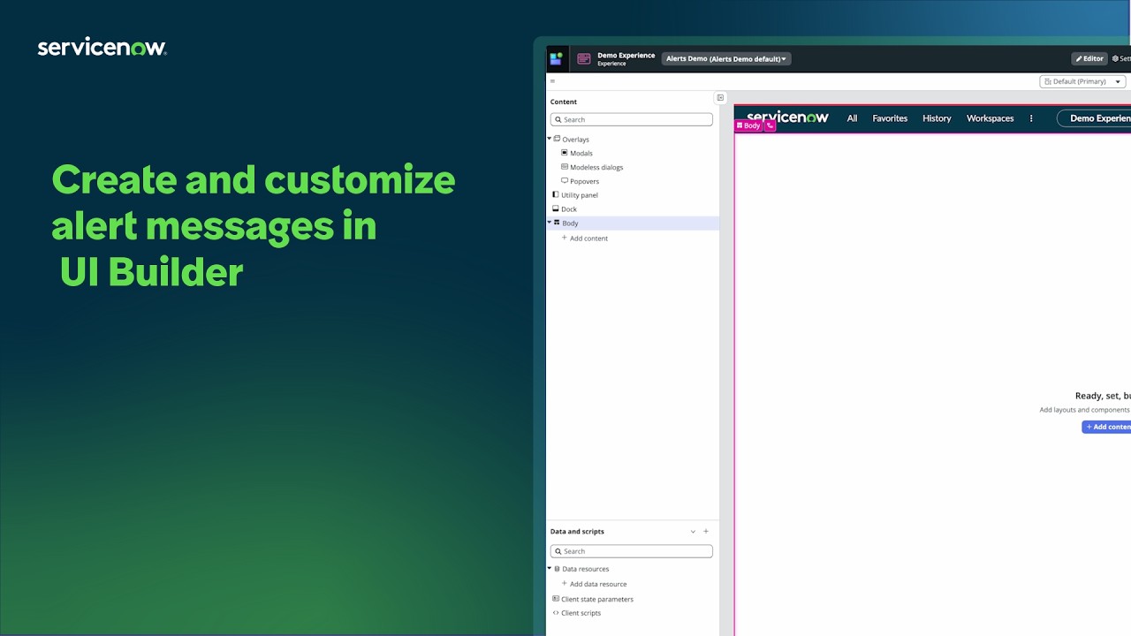Image resolution: width=1131 pixels, height=636 pixels.
Task: Click the pink event icon beside Body tag
Action: click(770, 125)
